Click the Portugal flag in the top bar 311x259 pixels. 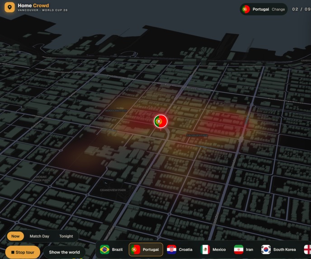point(245,9)
